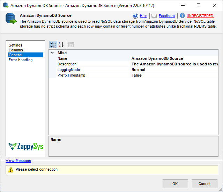Select the Description property label
This screenshot has height=192, width=223.
tap(67, 64)
